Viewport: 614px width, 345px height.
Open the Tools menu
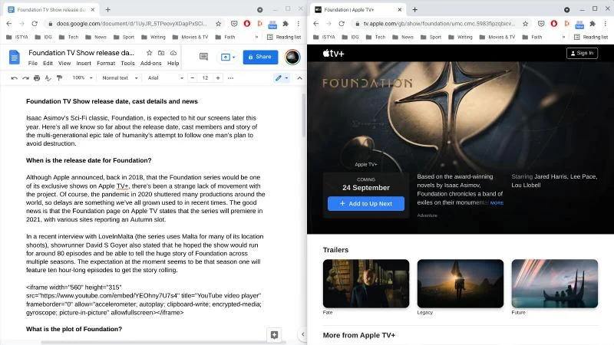click(127, 63)
